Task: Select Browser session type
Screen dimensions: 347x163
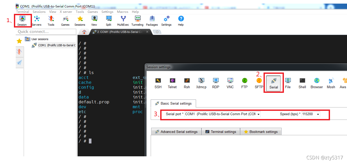Action: (317, 83)
